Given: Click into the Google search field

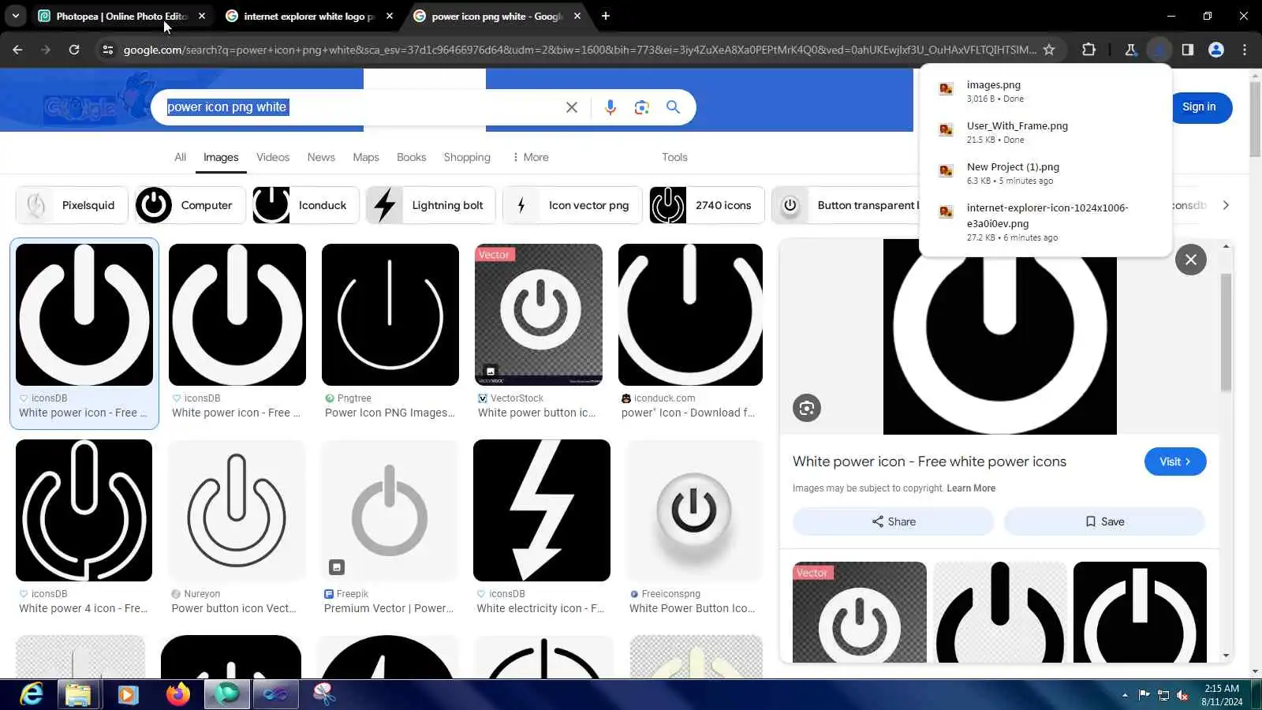Looking at the screenshot, I should pyautogui.click(x=359, y=107).
